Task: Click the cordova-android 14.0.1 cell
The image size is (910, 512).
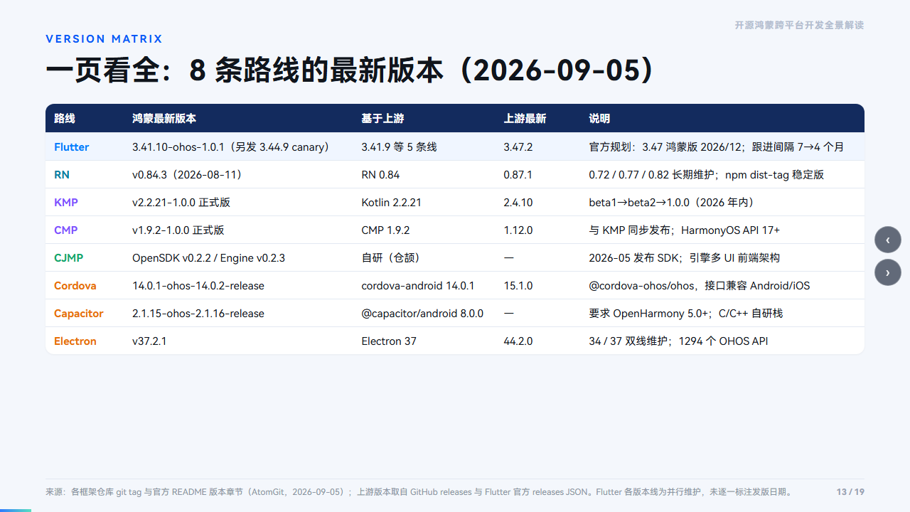Action: pos(418,286)
